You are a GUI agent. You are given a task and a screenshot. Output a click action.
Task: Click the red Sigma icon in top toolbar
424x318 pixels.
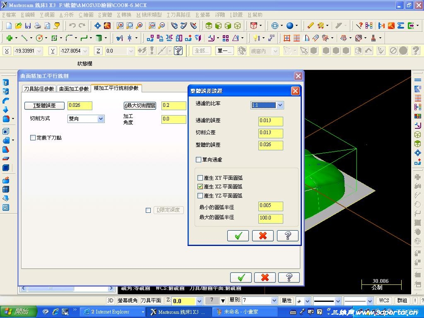coord(401,26)
